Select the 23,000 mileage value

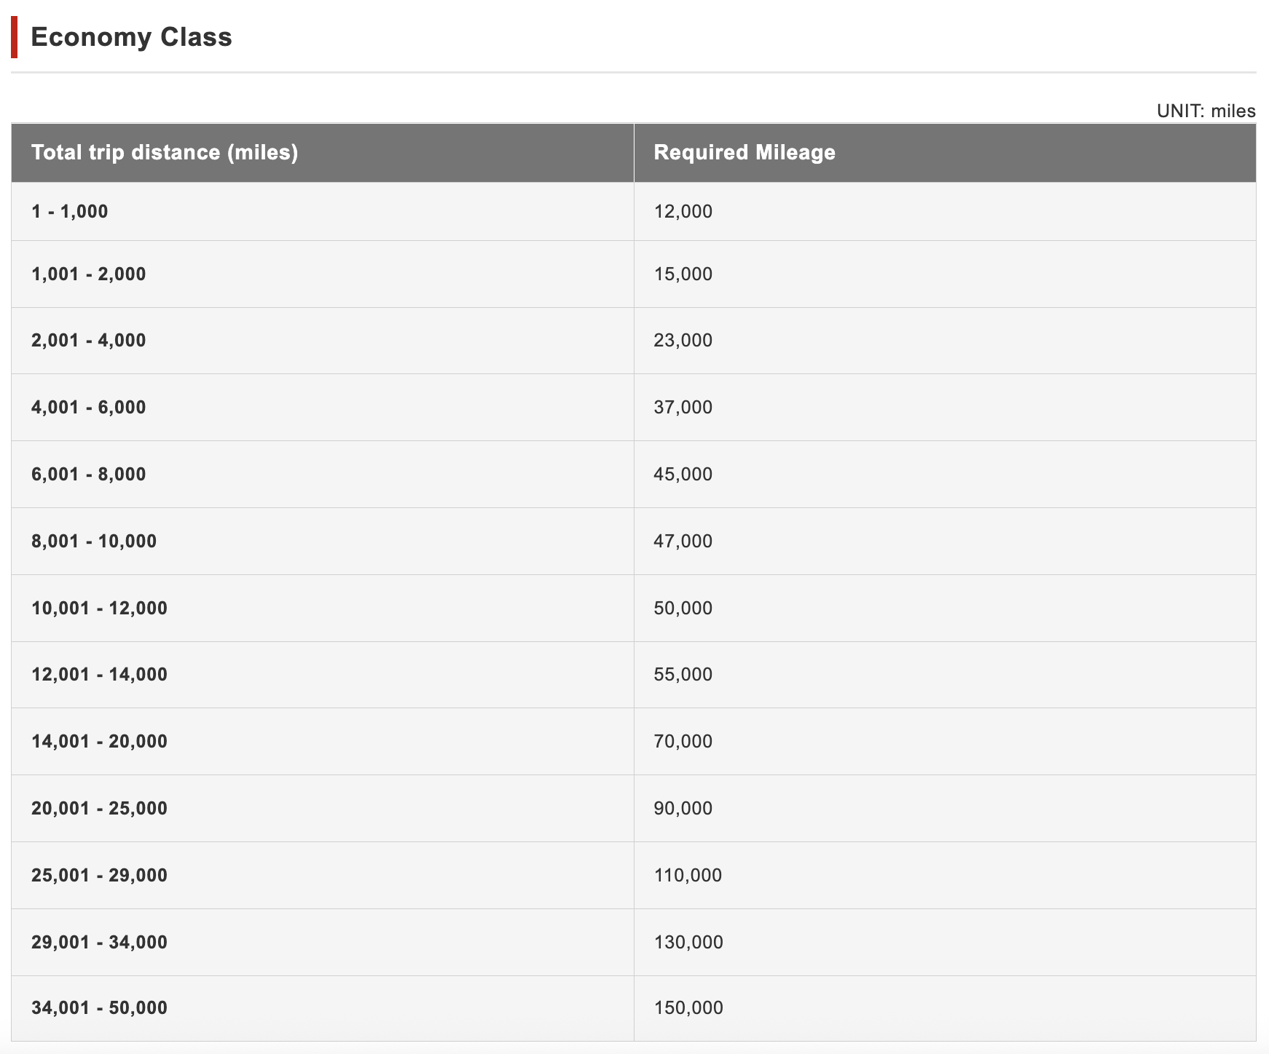pyautogui.click(x=683, y=341)
